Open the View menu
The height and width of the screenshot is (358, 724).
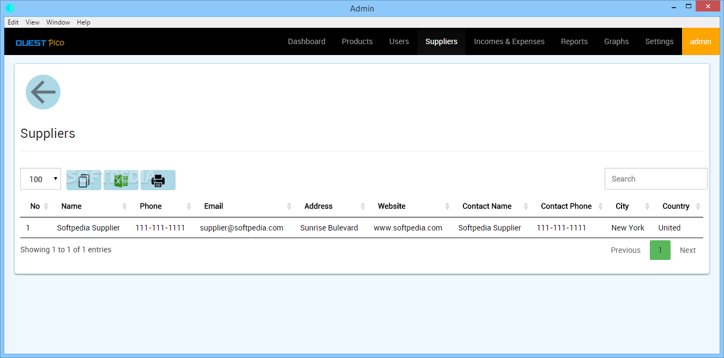click(33, 22)
